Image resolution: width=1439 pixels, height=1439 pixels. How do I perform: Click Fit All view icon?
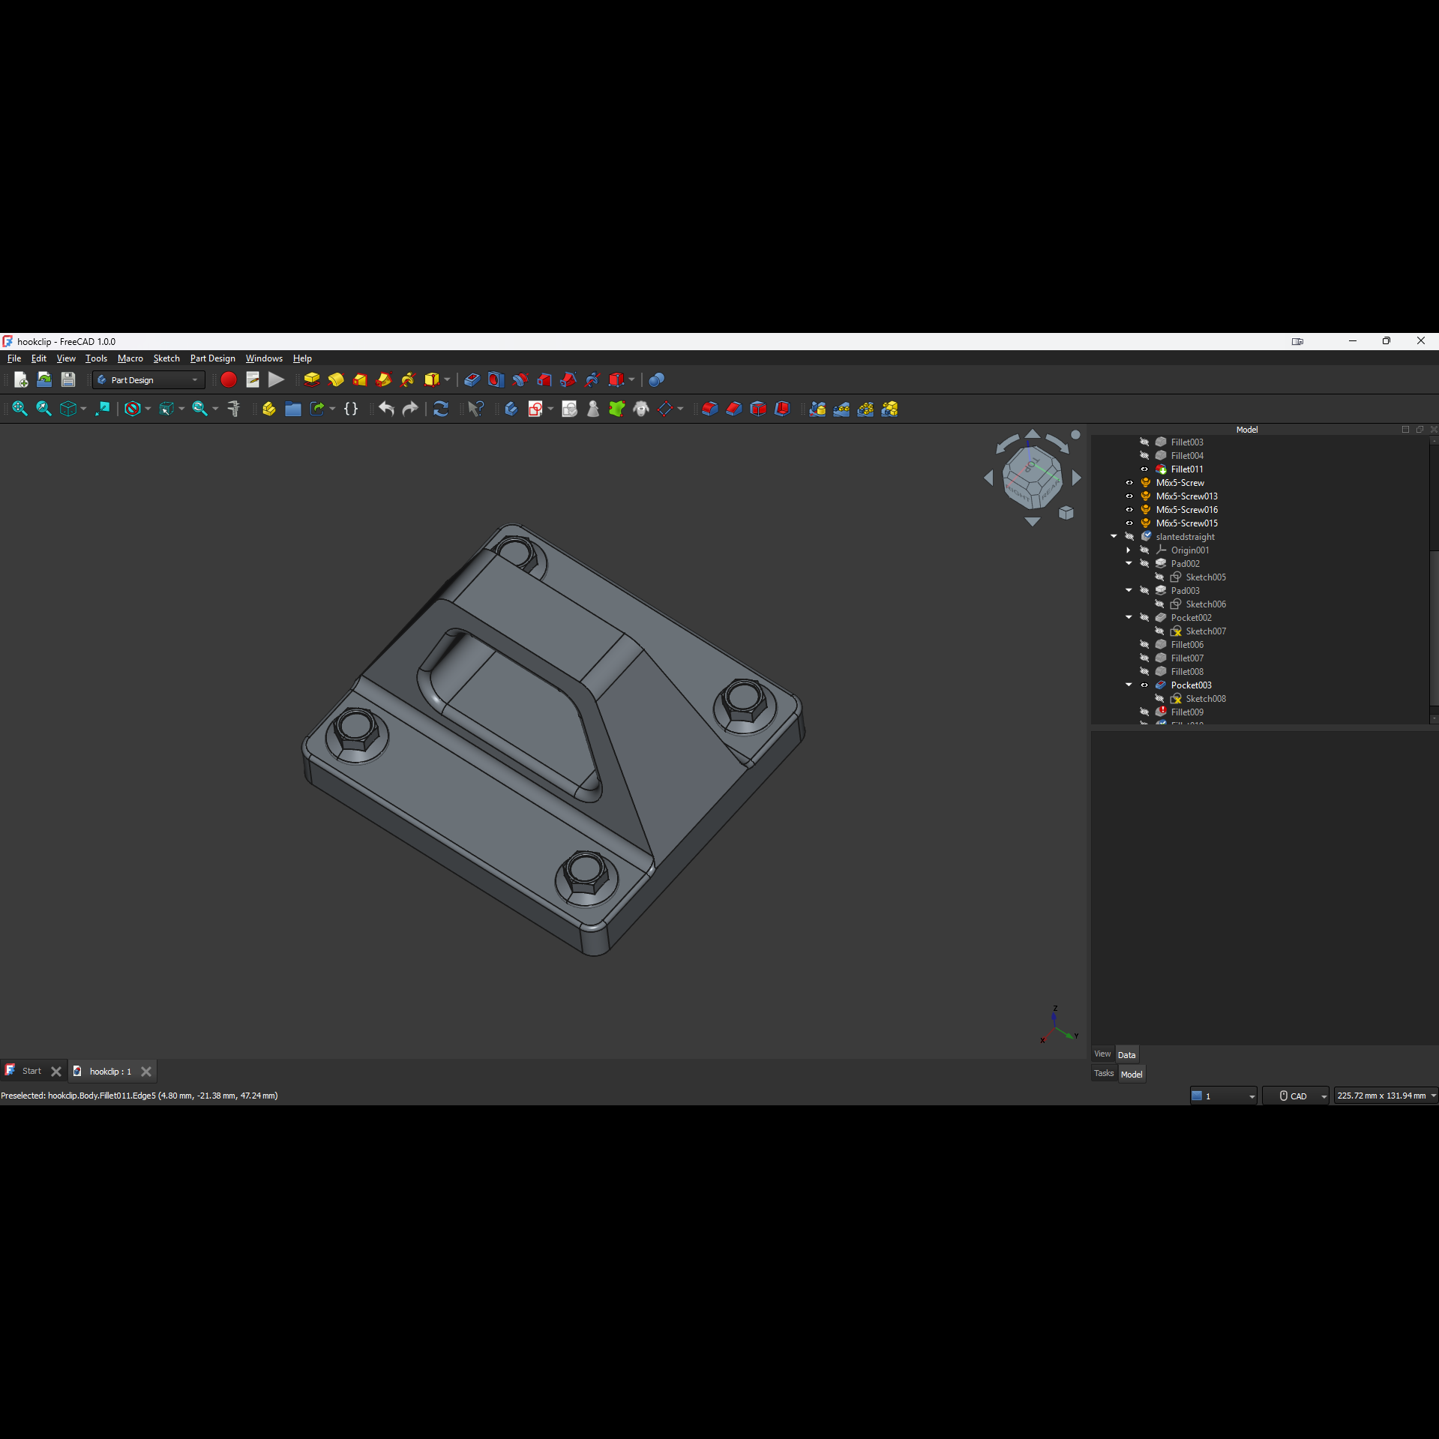20,409
